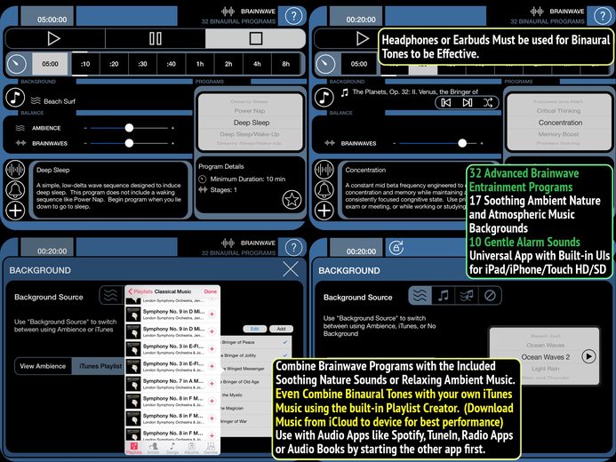This screenshot has width=616, height=462.
Task: Open alarm bell settings on the Deep Sleep screen
Action: tap(15, 190)
